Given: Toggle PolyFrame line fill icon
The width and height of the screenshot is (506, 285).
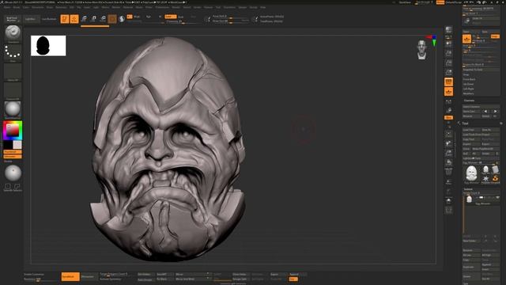Looking at the screenshot, I should click(x=448, y=173).
